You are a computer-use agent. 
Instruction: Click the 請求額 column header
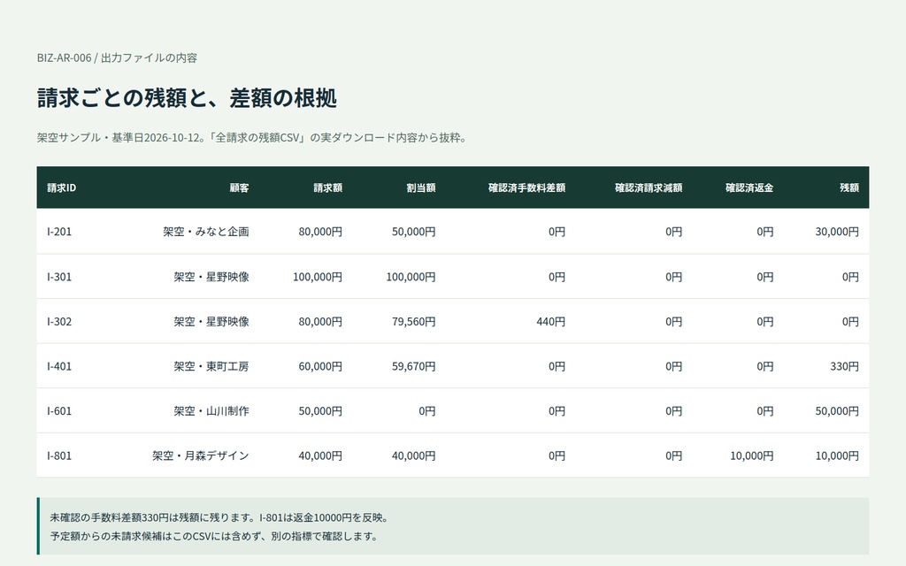point(327,187)
